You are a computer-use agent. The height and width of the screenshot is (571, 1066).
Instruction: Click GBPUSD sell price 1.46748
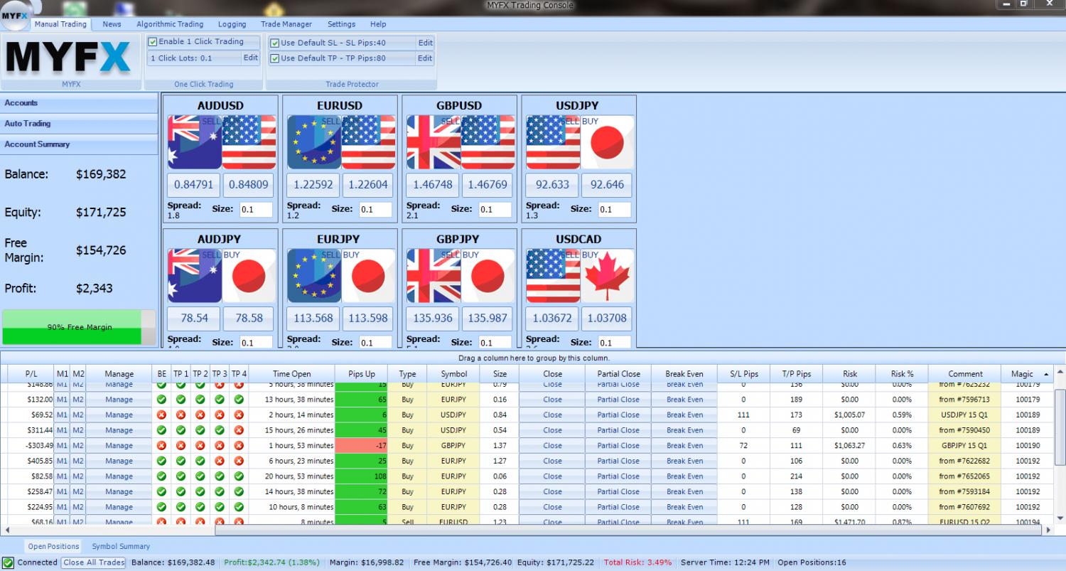click(x=433, y=185)
